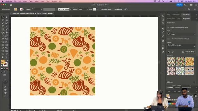
Task: Click the toolbar Fill swatch
Action: click(3, 62)
